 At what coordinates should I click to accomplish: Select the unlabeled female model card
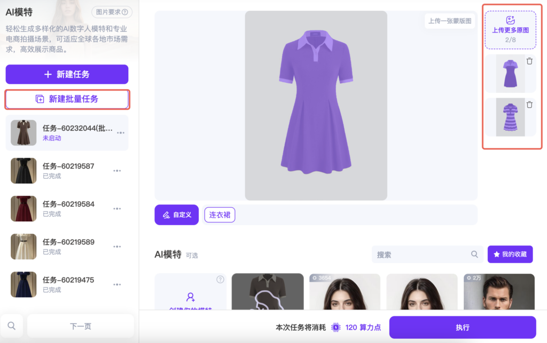(x=422, y=292)
